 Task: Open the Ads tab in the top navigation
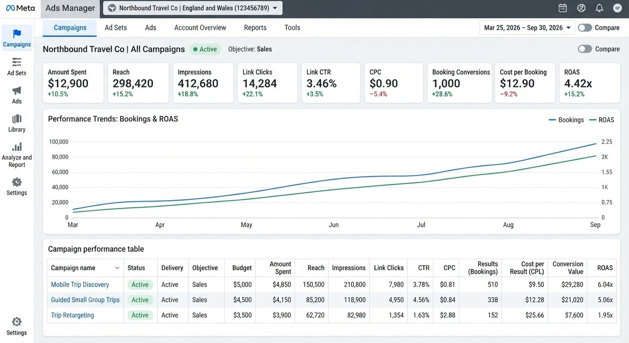(x=151, y=28)
